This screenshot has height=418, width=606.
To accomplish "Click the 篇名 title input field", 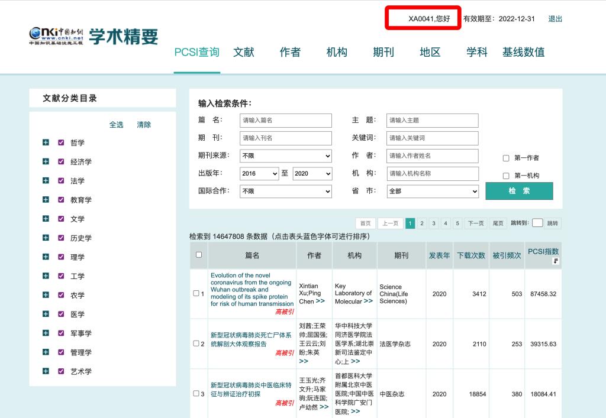I will pyautogui.click(x=286, y=121).
